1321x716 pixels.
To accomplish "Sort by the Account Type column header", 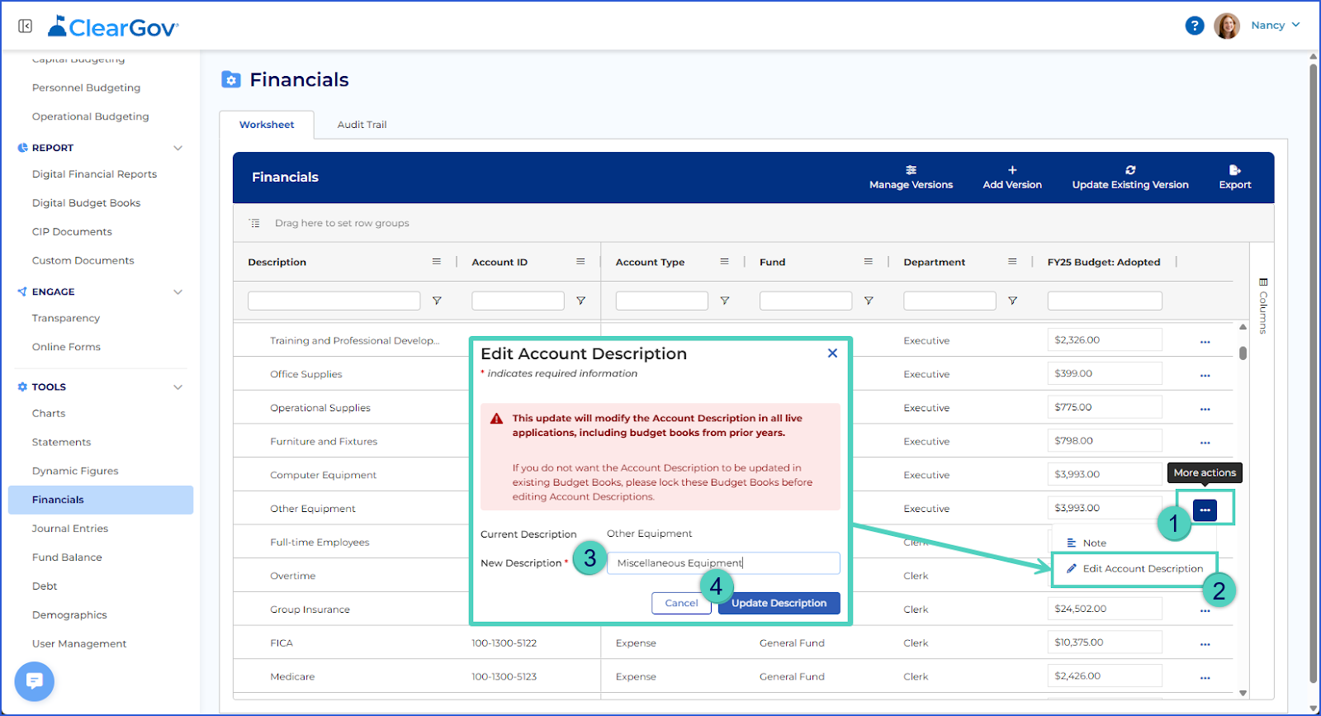I will (x=650, y=262).
